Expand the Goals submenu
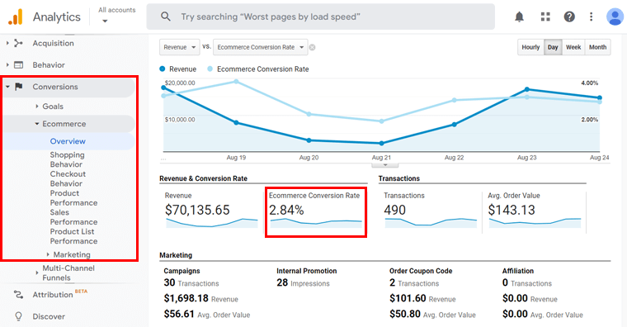Viewport: 627px width, 327px height. [37, 107]
